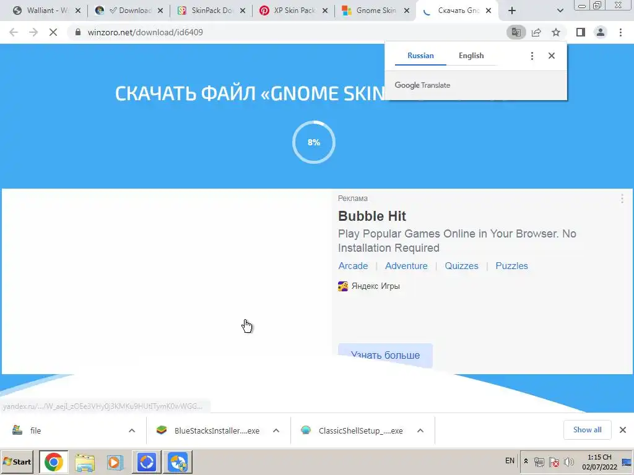Select English in translate popup
The width and height of the screenshot is (634, 475).
(471, 56)
